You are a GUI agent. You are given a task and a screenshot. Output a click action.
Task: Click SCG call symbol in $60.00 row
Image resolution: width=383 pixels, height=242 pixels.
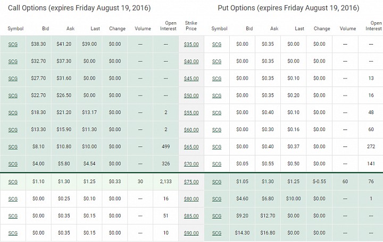[x=13, y=129]
